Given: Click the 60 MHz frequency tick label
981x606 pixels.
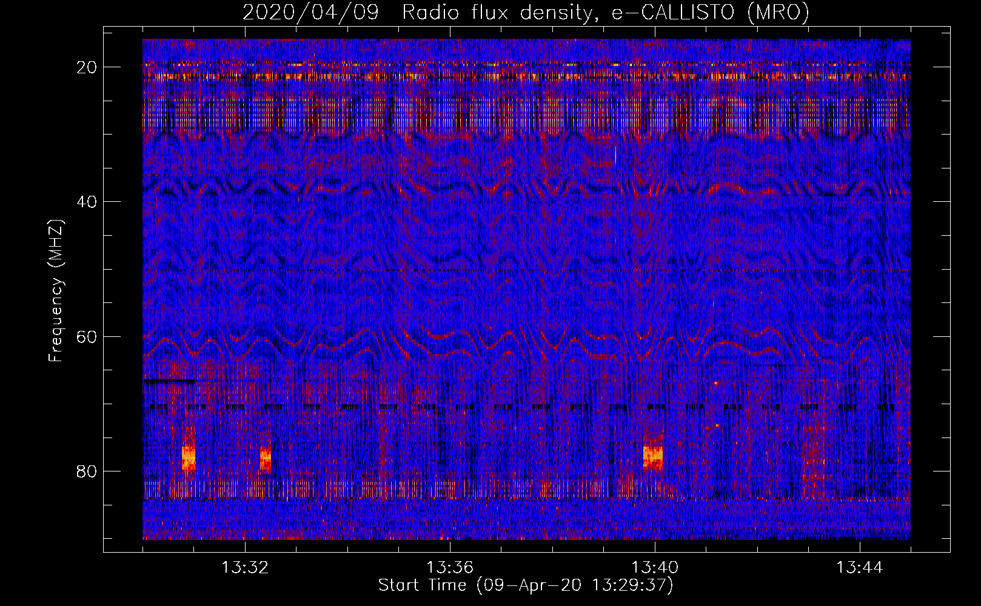Looking at the screenshot, I should (x=87, y=337).
